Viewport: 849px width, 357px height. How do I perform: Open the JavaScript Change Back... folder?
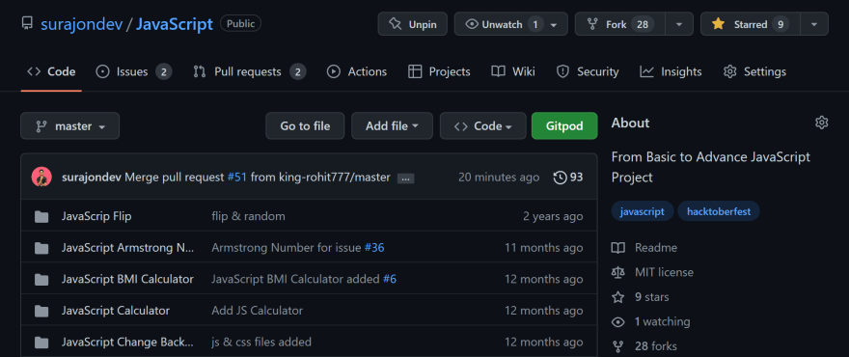[x=127, y=342]
